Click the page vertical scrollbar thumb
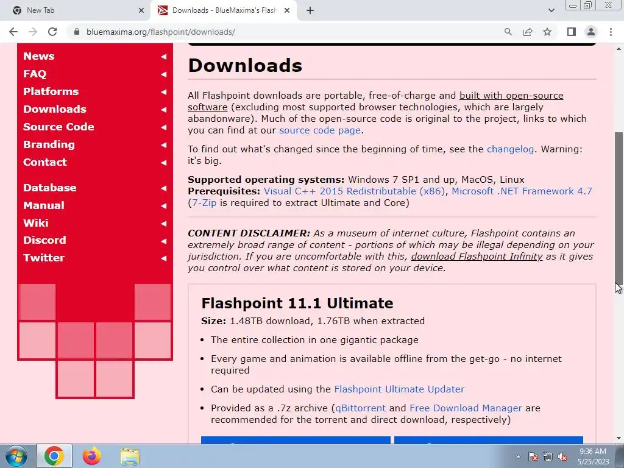This screenshot has height=468, width=624. 619,207
